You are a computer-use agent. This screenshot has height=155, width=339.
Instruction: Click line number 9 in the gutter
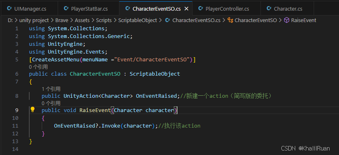click(17, 110)
